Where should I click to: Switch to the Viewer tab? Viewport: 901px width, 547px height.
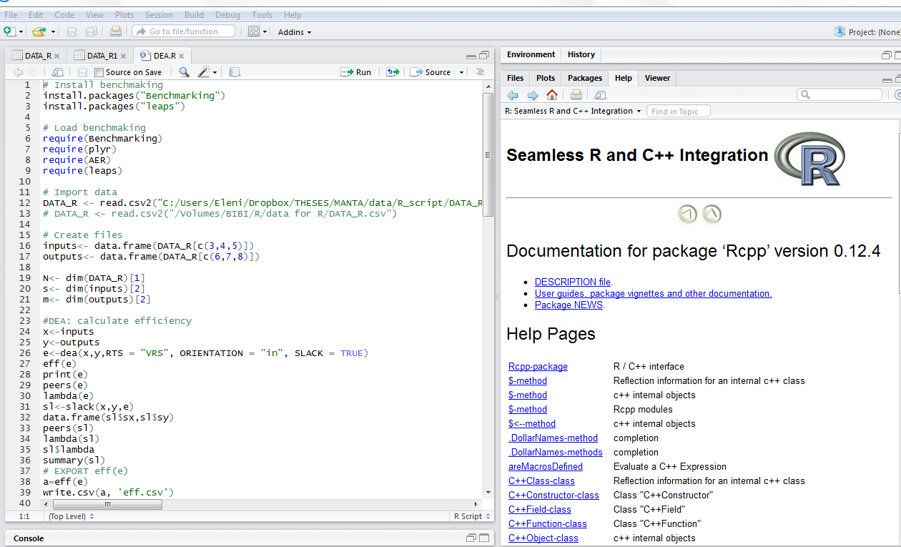pos(657,78)
